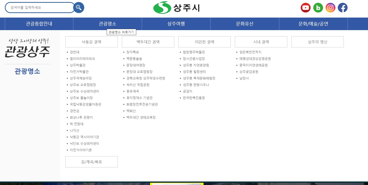Click the search magnifier icon
The width and height of the screenshot is (368, 185).
point(78,8)
